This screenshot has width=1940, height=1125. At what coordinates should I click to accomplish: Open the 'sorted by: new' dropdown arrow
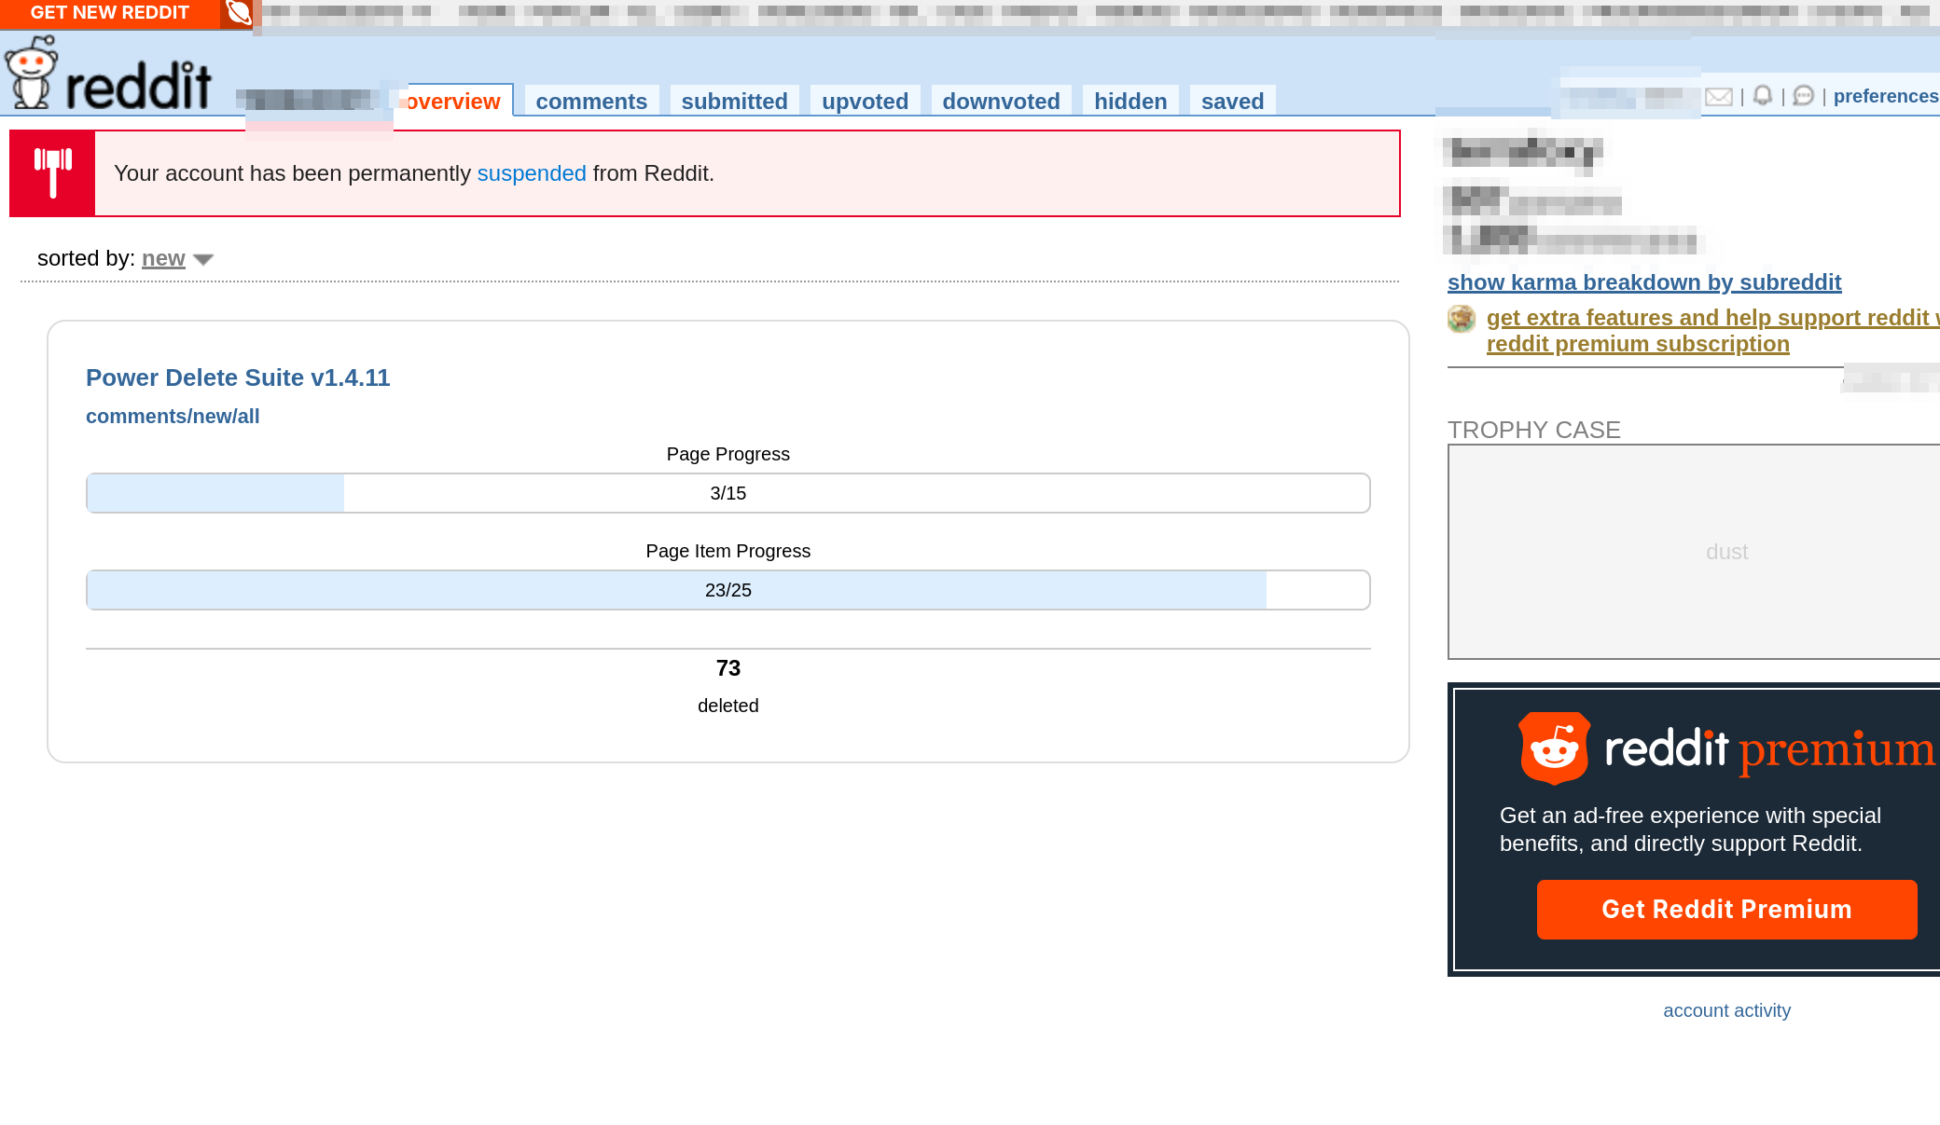[203, 260]
